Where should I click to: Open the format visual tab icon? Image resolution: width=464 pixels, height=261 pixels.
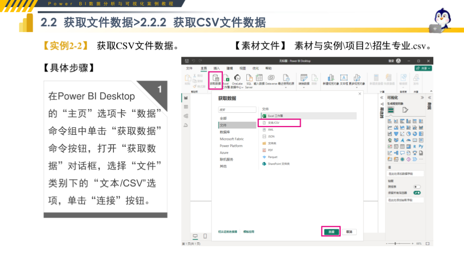click(405, 110)
